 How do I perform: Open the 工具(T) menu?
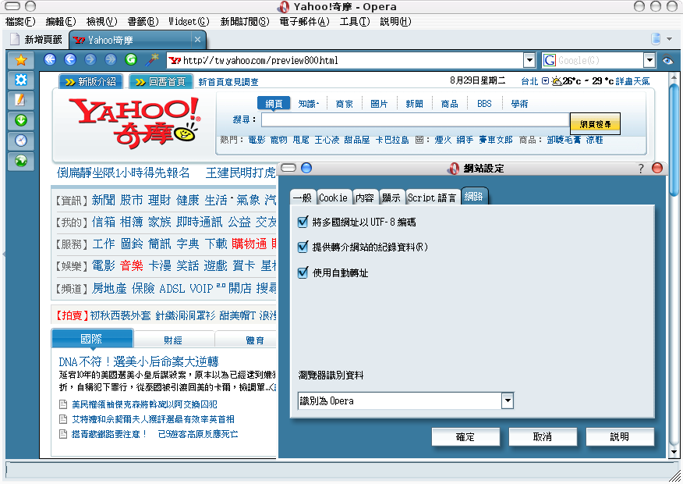click(355, 21)
